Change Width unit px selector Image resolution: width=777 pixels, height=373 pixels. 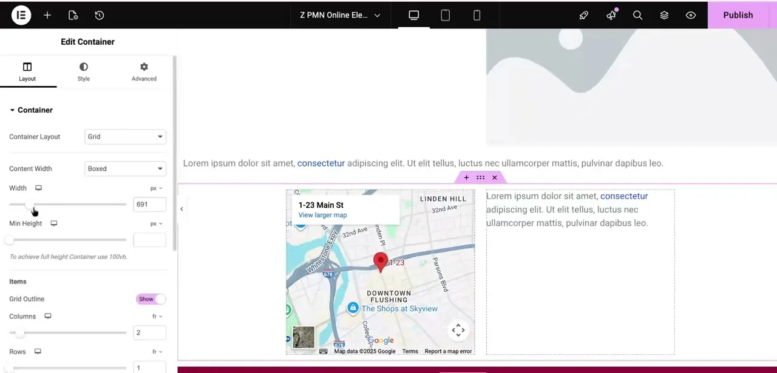(157, 188)
